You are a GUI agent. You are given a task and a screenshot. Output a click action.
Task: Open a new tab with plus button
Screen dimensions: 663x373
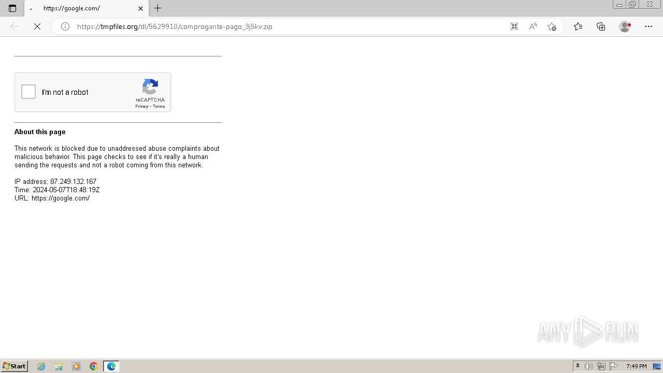tap(158, 8)
